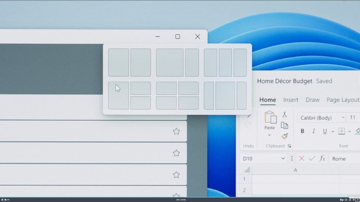Apply Bold formatting in Excel

[302, 131]
